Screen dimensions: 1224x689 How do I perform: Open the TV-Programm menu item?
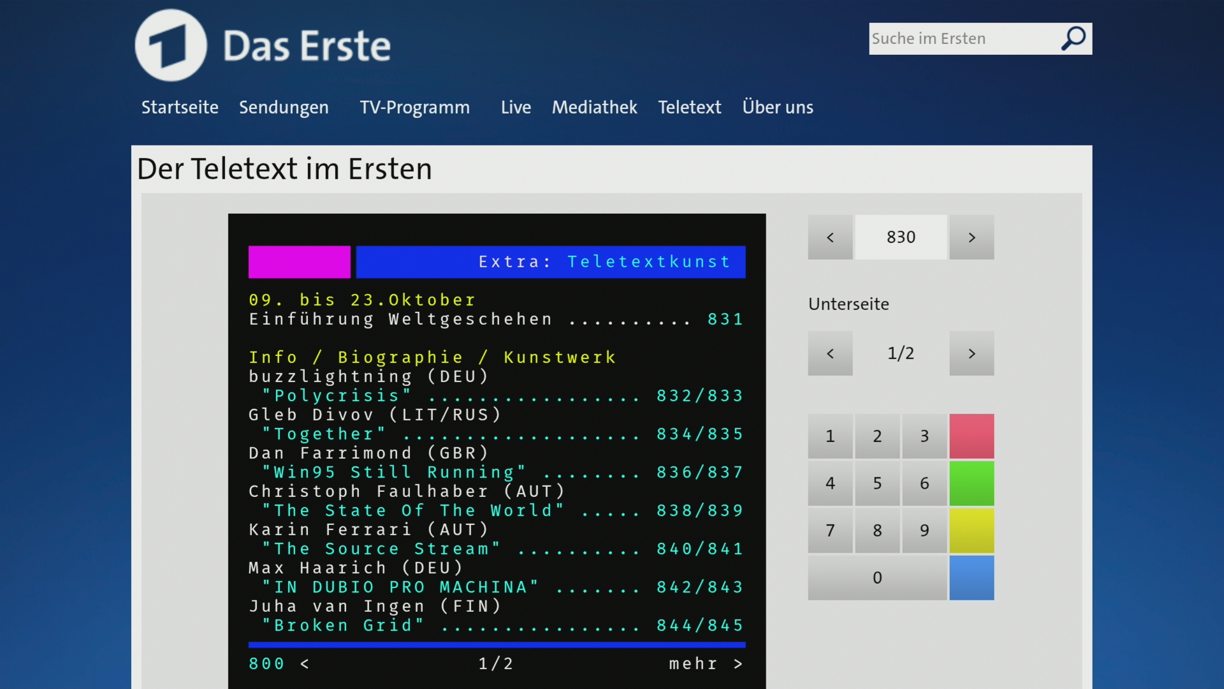414,107
